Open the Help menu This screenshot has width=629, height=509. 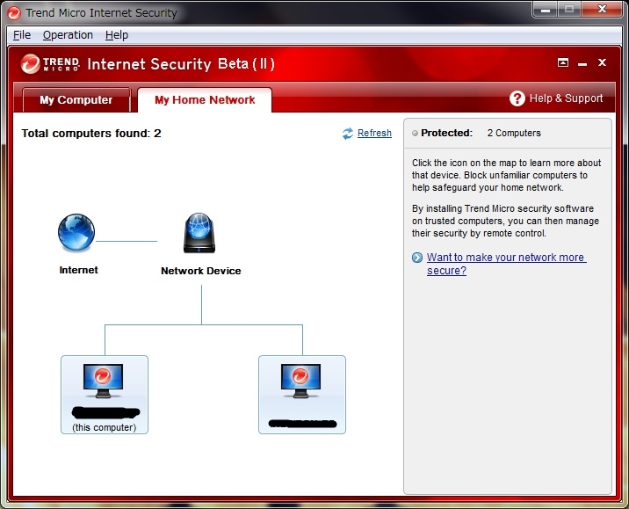click(x=117, y=35)
